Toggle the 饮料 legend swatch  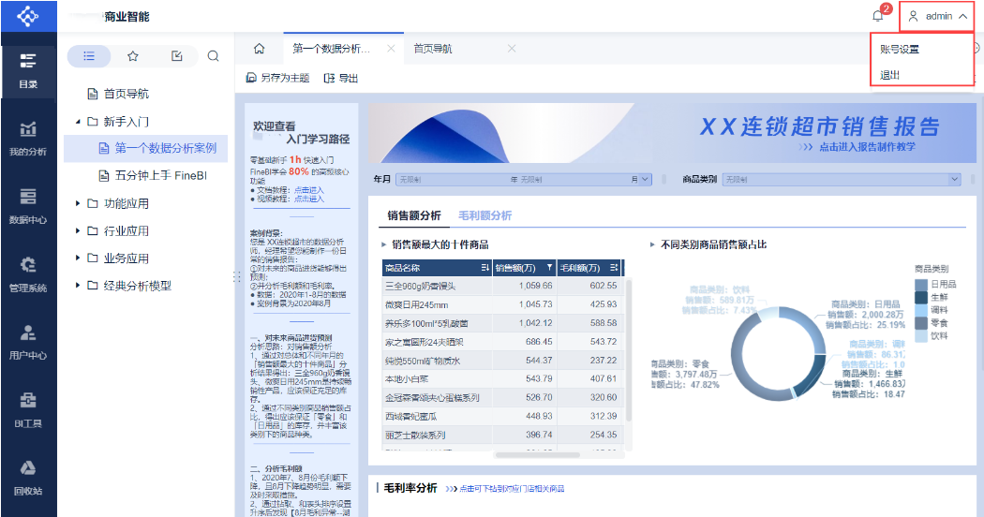(920, 336)
